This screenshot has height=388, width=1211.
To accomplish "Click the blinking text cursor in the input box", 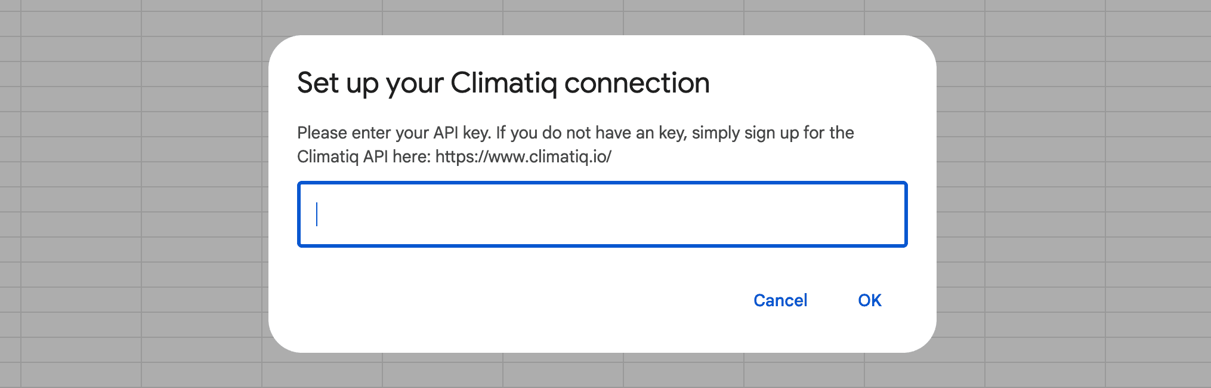I will [x=317, y=214].
